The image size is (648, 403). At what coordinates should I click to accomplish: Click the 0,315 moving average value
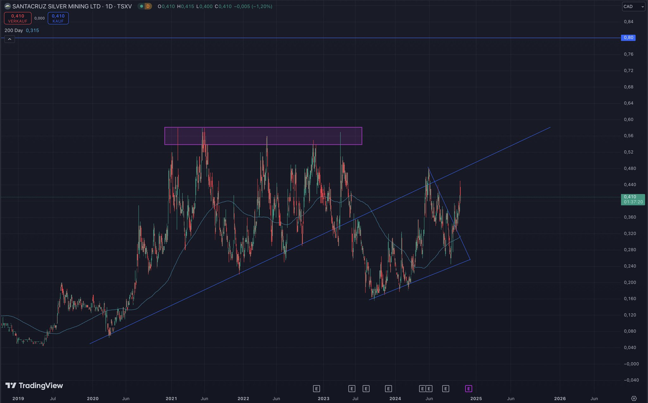click(x=32, y=31)
